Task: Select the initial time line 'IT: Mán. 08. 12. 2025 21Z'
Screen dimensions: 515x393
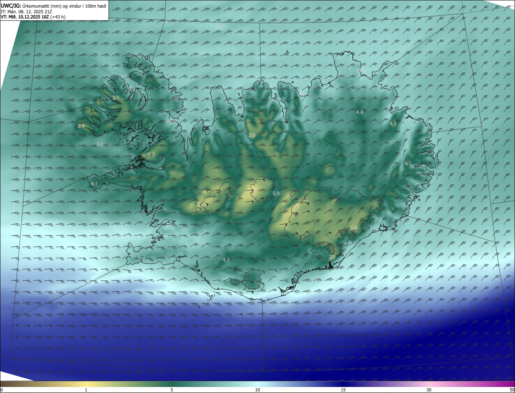Action: [27, 11]
